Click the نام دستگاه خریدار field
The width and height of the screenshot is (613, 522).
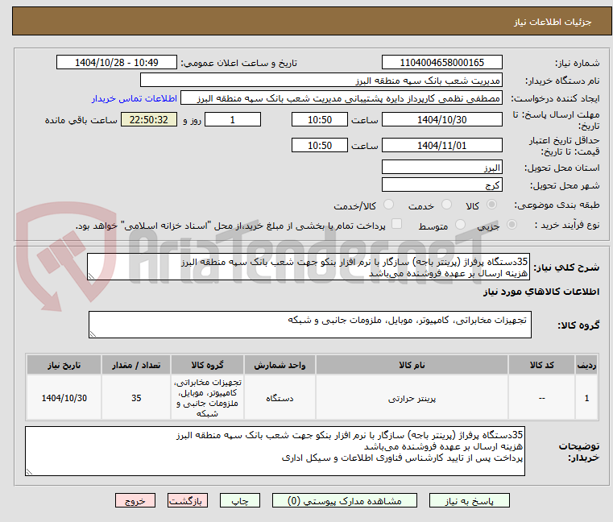(x=321, y=81)
